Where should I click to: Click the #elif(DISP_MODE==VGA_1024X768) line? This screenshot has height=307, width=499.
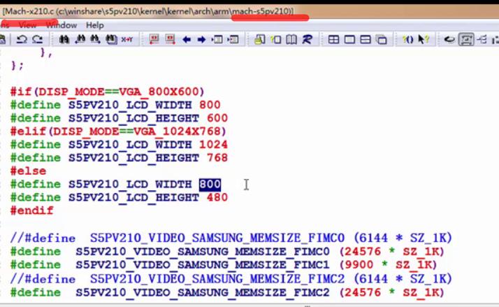coord(118,131)
